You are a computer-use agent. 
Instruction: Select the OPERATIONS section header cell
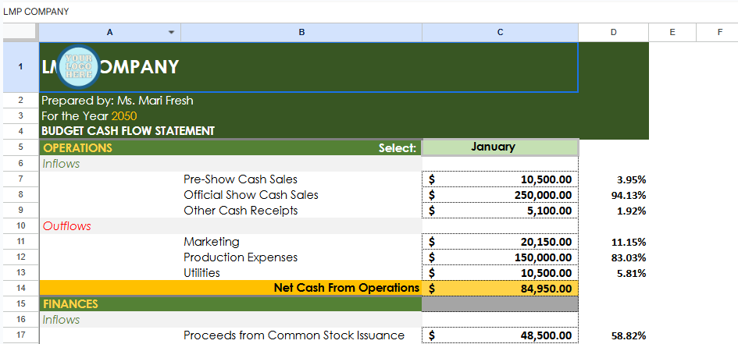coord(78,147)
